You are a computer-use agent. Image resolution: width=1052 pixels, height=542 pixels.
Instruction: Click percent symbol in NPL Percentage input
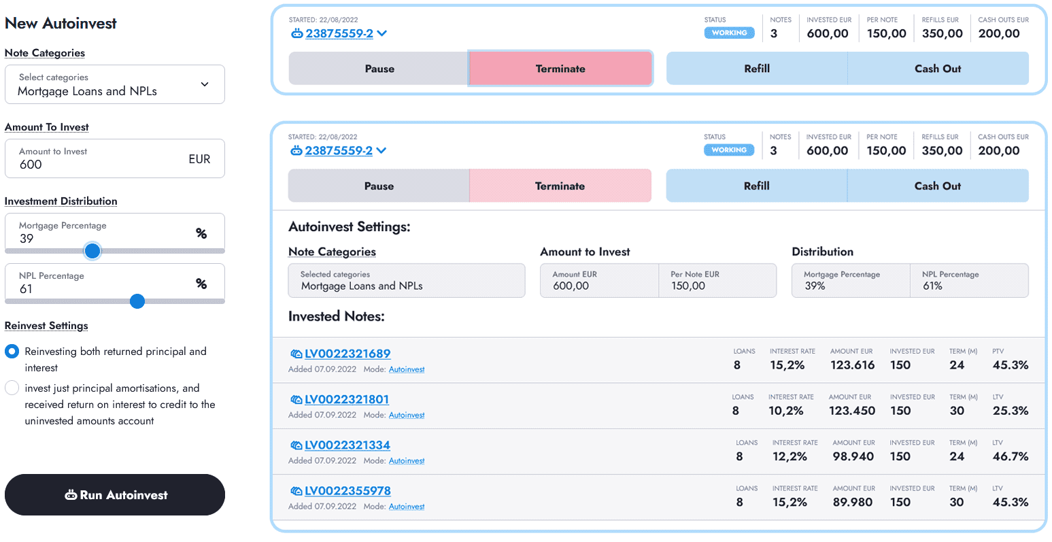(x=201, y=284)
